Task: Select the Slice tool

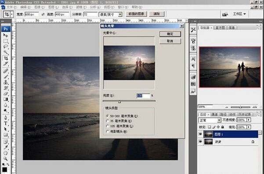Action: point(6,64)
